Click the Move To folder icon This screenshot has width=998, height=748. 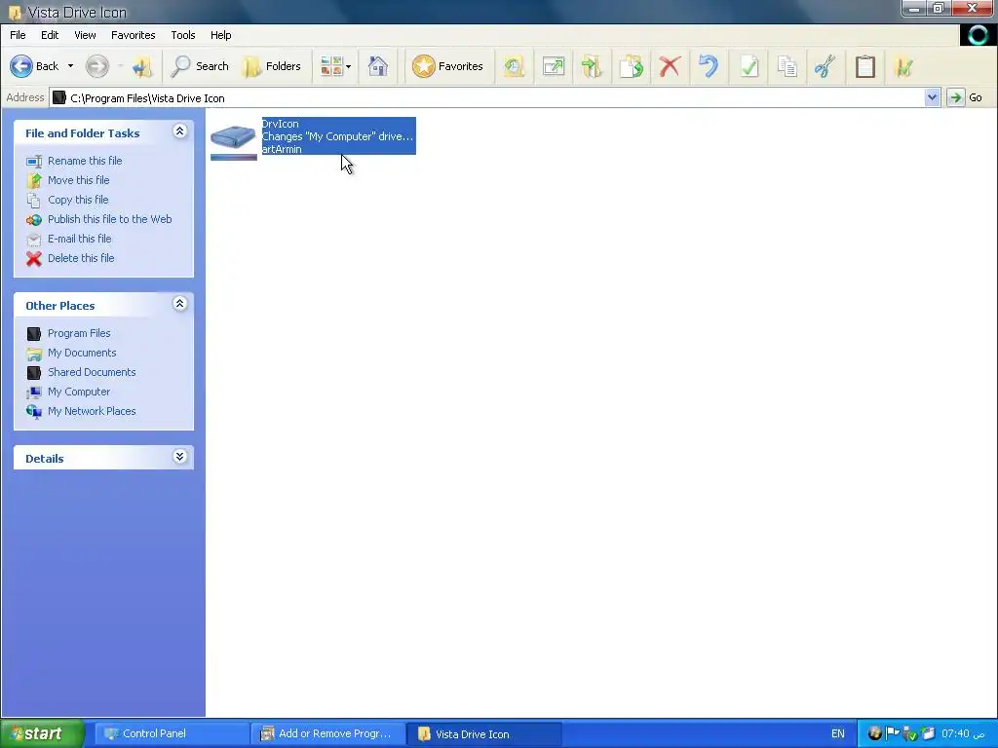tap(592, 66)
